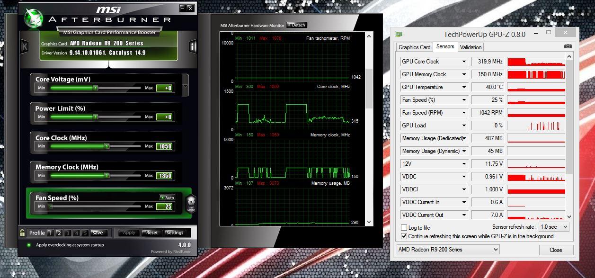This screenshot has width=595, height=278.
Task: Click the Afterburner info 'i' icon
Action: (x=192, y=46)
